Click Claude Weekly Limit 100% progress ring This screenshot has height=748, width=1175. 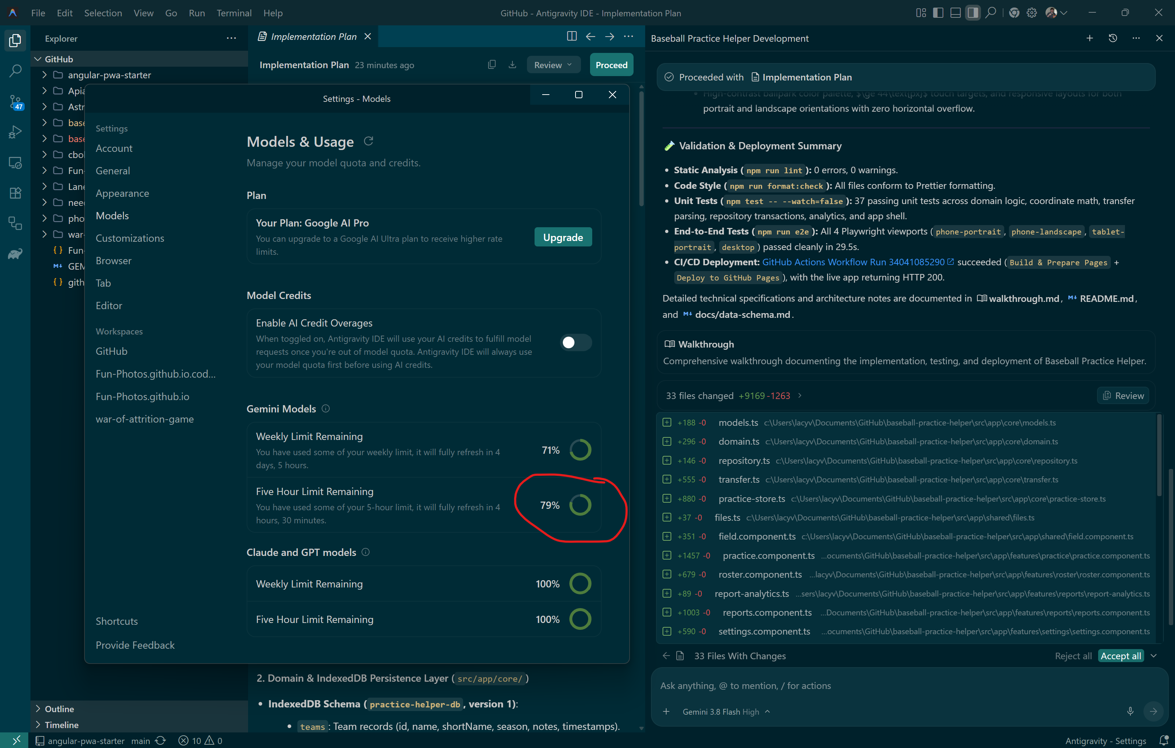coord(580,583)
